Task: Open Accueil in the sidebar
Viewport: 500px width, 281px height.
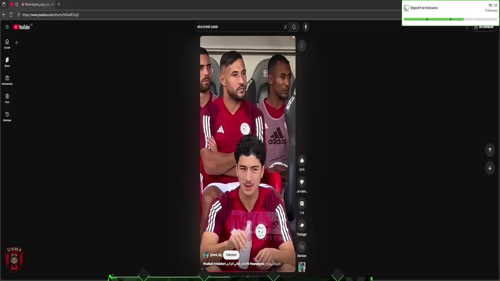Action: tap(7, 44)
